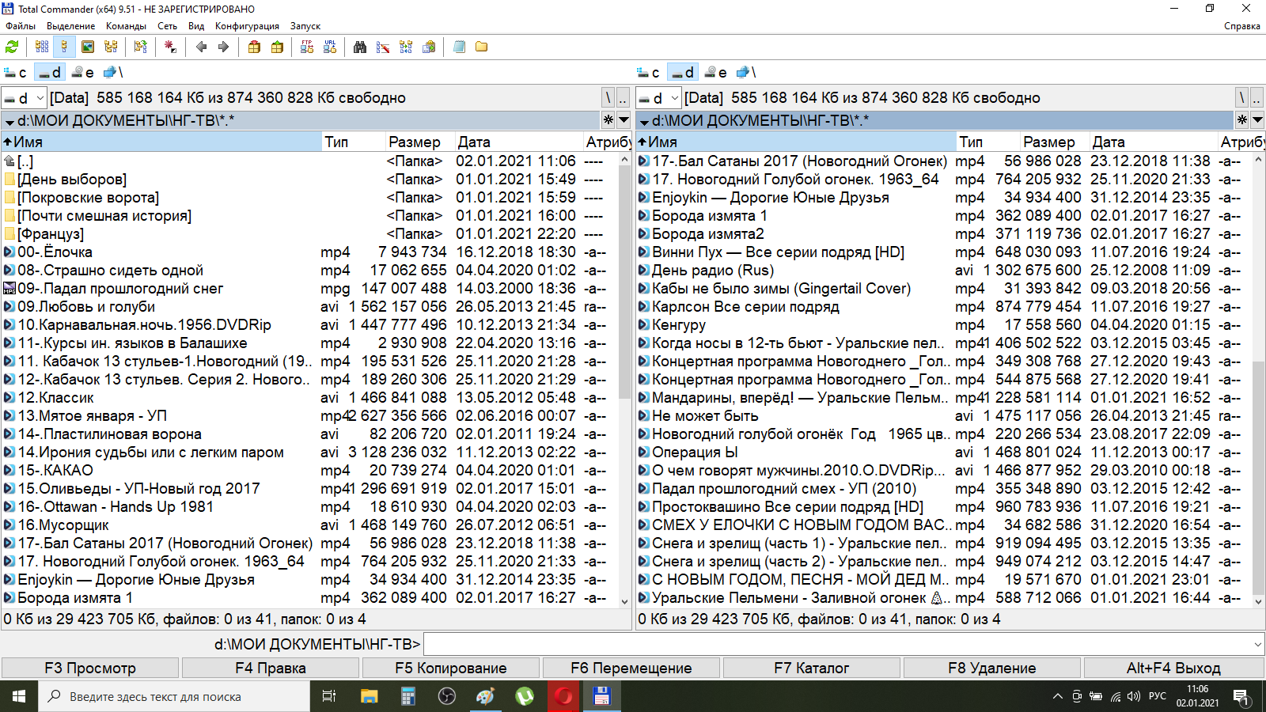Click the Pack files toolbar icon
This screenshot has width=1266, height=712.
pos(254,47)
